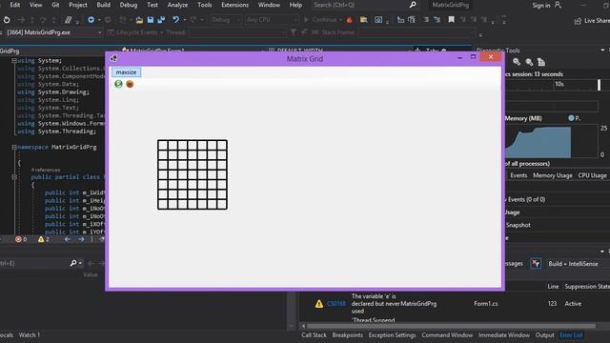Viewport: 610px width, 343px height.
Task: Open the Debug configuration dropdown
Action: click(226, 20)
